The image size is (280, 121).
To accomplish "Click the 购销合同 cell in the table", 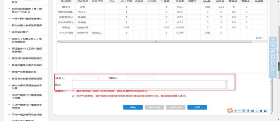I will pyautogui.click(x=83, y=28).
